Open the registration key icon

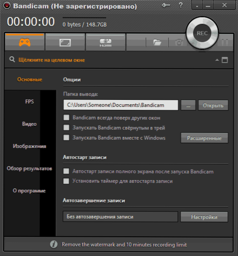(166, 5)
